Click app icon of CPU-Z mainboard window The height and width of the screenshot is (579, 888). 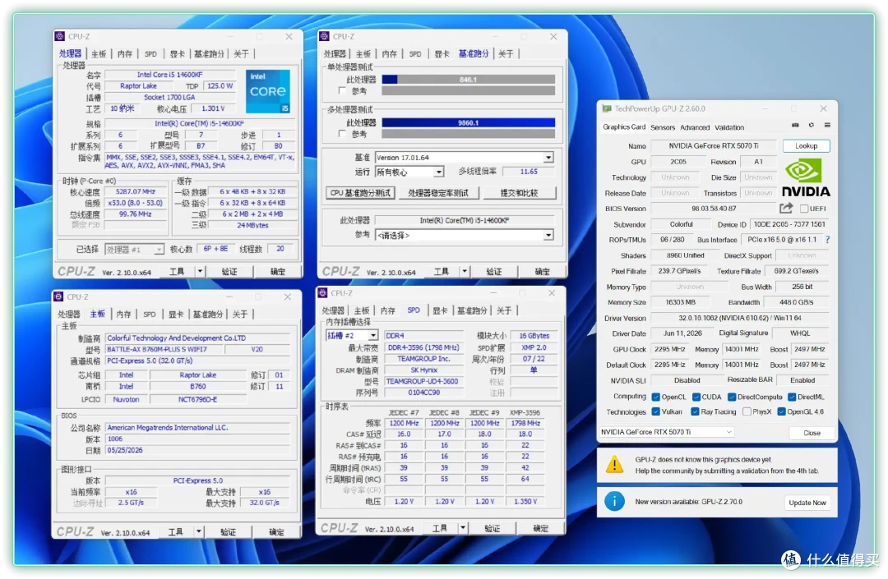[58, 296]
